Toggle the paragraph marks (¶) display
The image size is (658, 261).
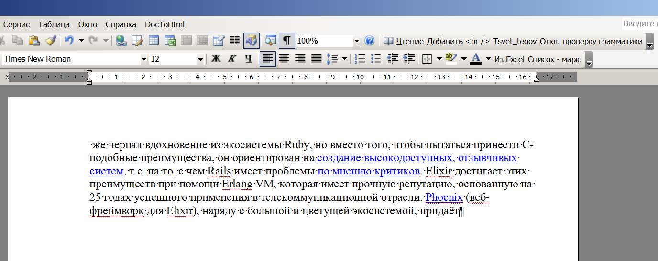coord(286,41)
